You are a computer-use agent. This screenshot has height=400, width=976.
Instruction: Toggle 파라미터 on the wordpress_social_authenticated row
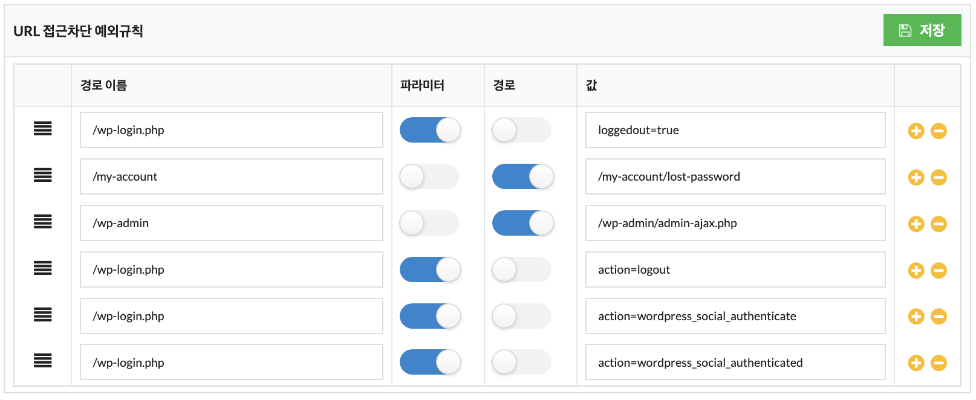430,362
